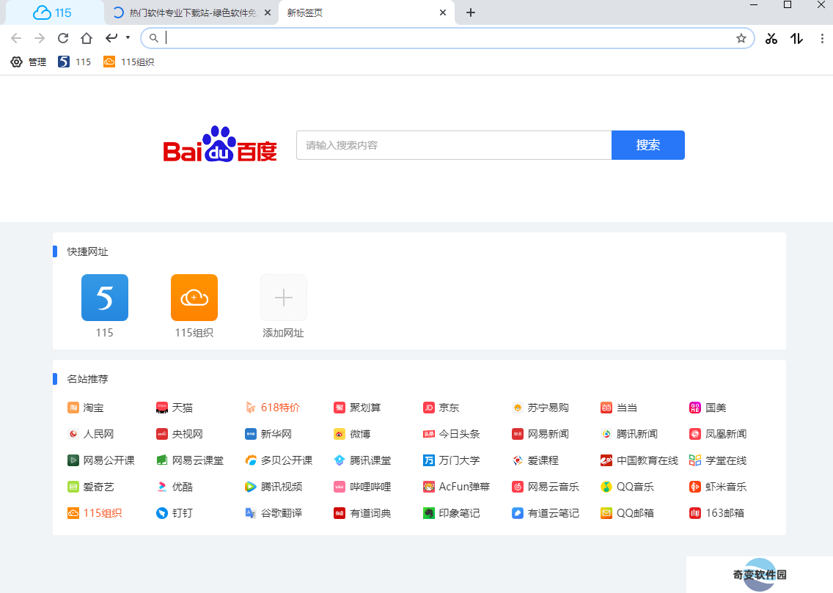The height and width of the screenshot is (593, 833).
Task: Open the 凤凰新闻 link
Action: click(x=719, y=434)
